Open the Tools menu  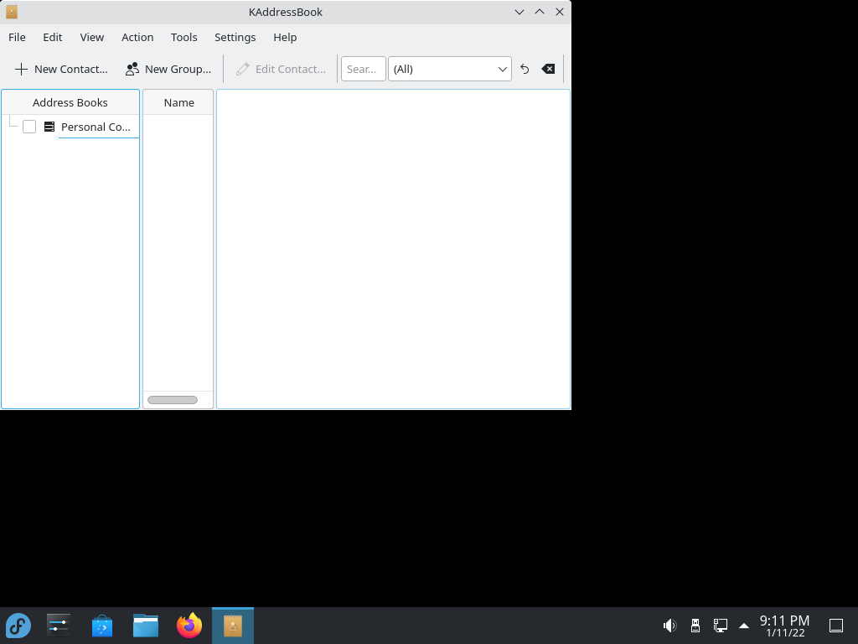coord(183,37)
